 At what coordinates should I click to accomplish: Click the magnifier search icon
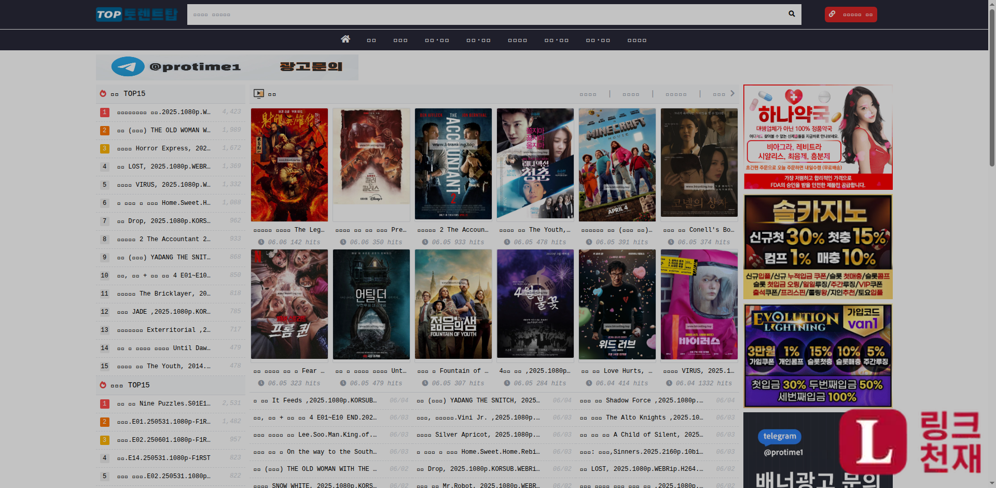pos(792,14)
